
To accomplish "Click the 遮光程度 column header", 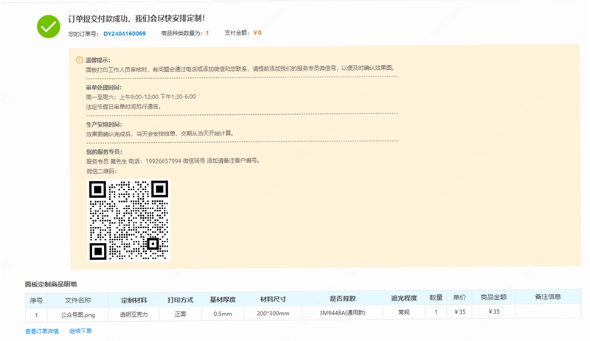I will pos(403,298).
